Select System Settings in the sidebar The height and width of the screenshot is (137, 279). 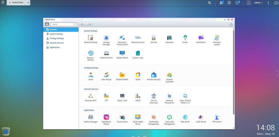pos(61,34)
